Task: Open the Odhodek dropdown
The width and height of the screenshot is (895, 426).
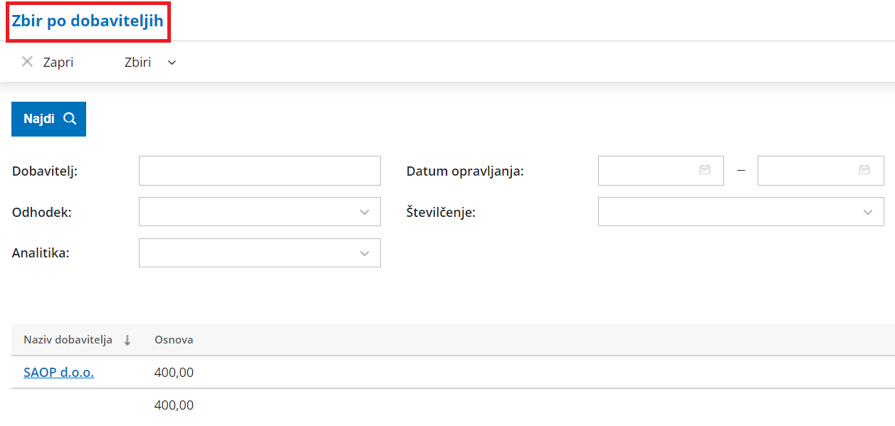Action: click(x=260, y=212)
